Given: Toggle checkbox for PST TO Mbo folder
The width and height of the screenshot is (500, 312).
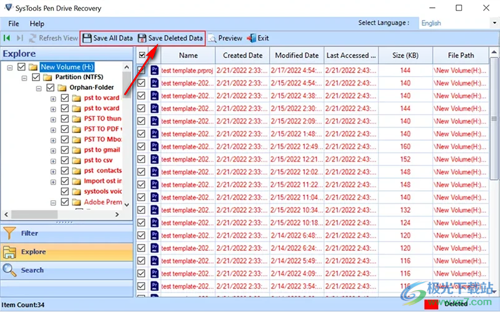Looking at the screenshot, I should [x=64, y=139].
